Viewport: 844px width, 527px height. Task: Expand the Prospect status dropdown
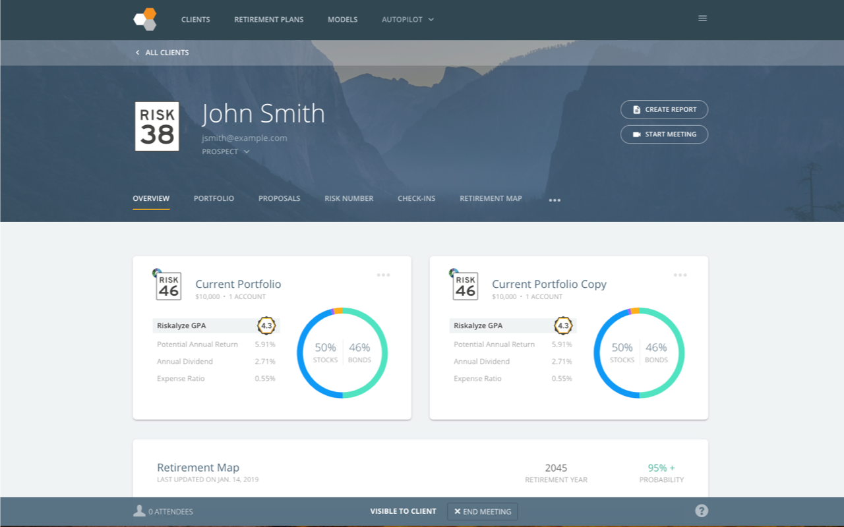coord(226,152)
